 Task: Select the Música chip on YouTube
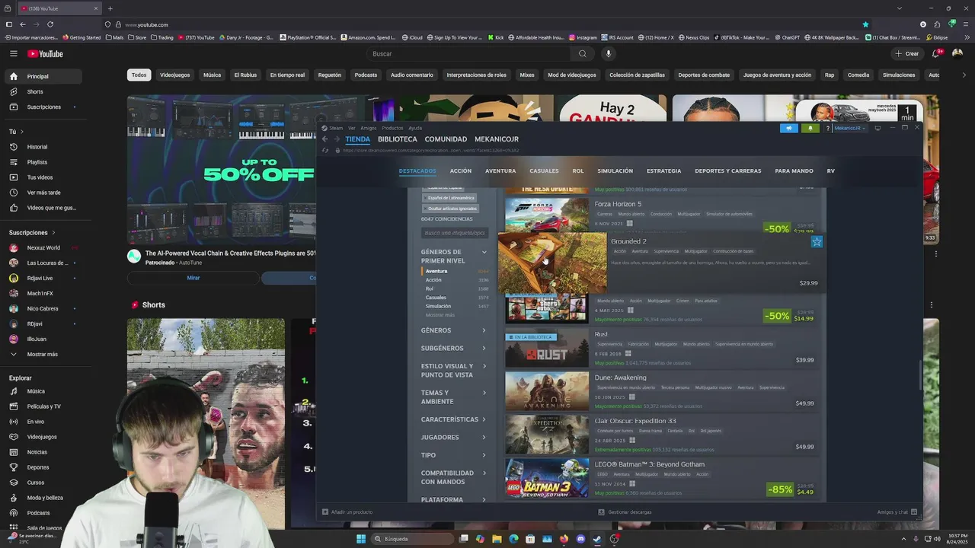(x=212, y=75)
